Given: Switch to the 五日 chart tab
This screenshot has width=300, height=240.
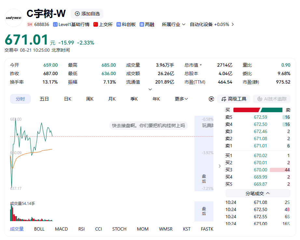Looking at the screenshot, I should [44, 99].
